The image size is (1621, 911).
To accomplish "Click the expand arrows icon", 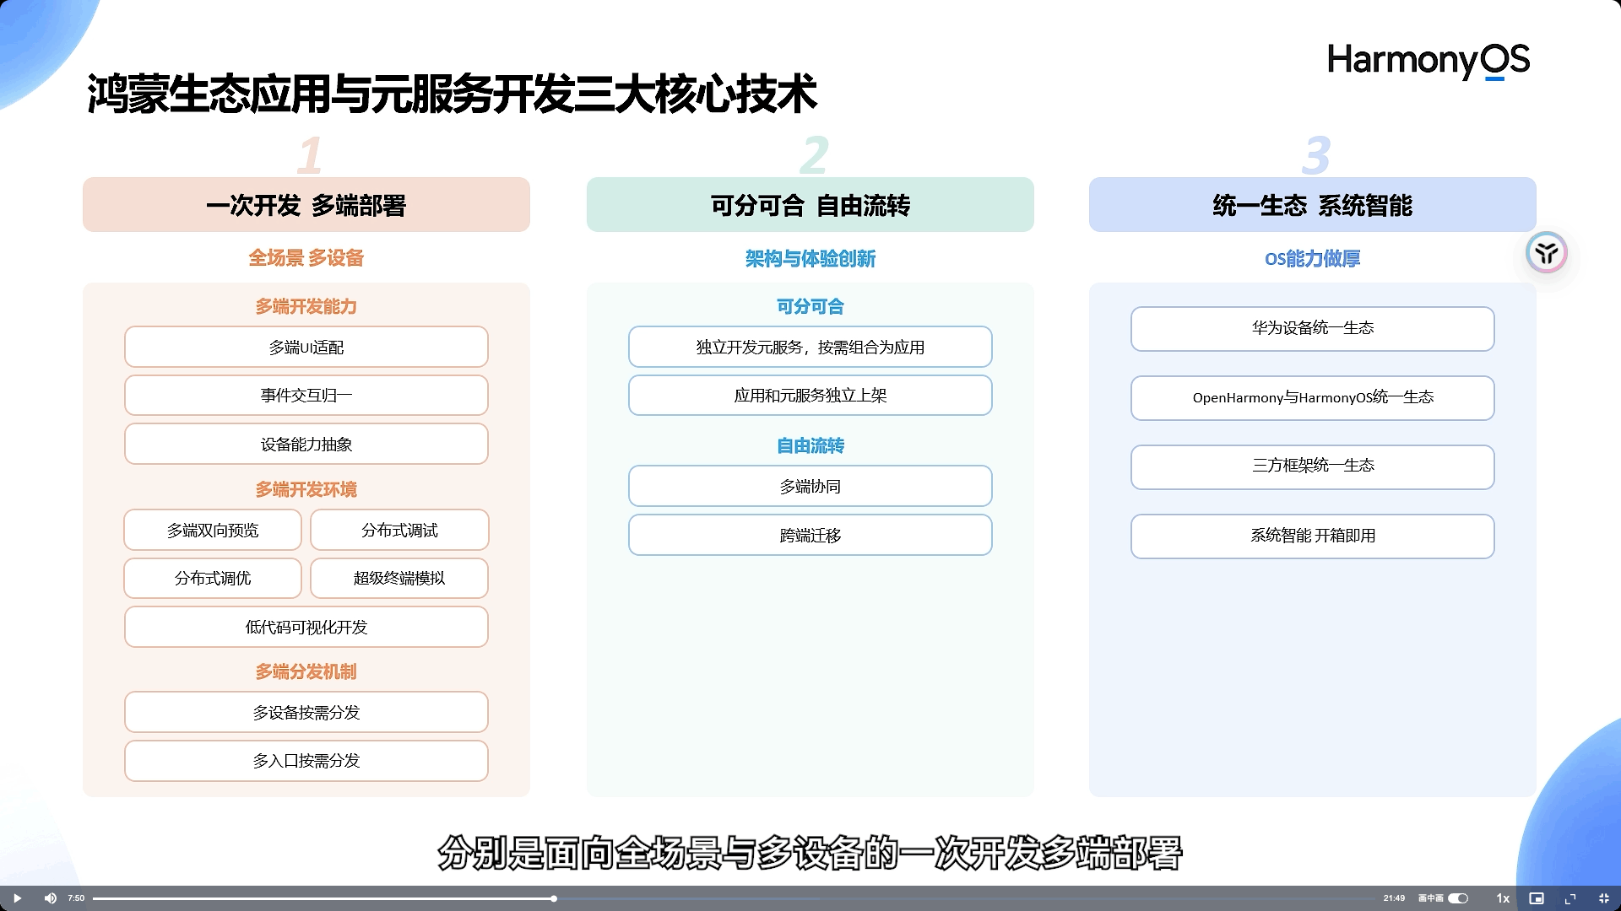I will pyautogui.click(x=1570, y=898).
